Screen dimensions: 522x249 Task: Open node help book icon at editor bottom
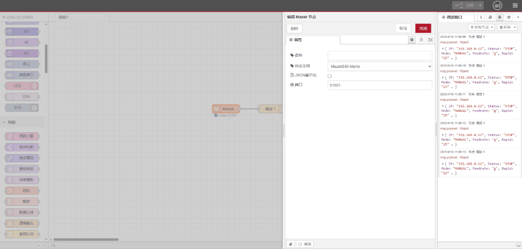(x=291, y=244)
